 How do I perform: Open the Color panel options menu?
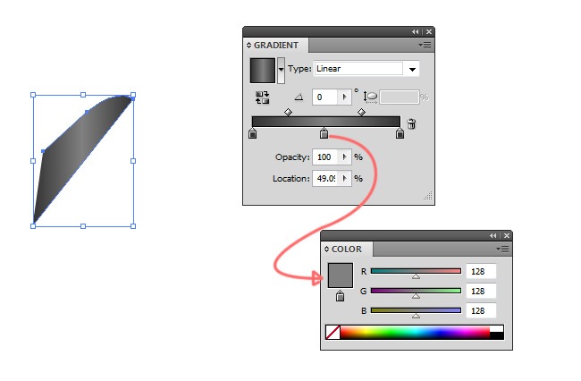502,249
